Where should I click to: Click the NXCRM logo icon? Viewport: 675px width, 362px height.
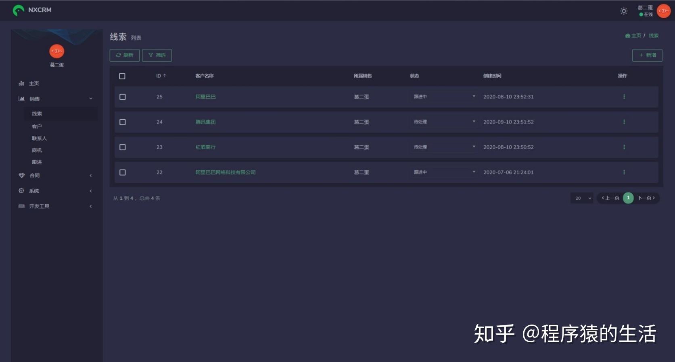[x=18, y=10]
